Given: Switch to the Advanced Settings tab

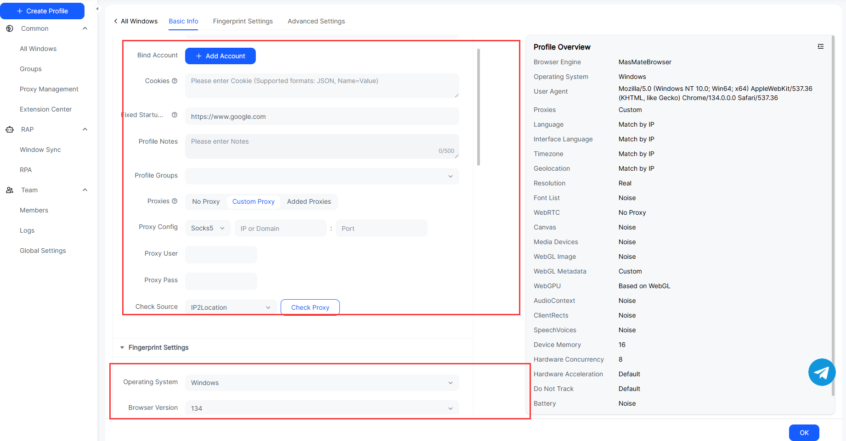Looking at the screenshot, I should (x=316, y=21).
